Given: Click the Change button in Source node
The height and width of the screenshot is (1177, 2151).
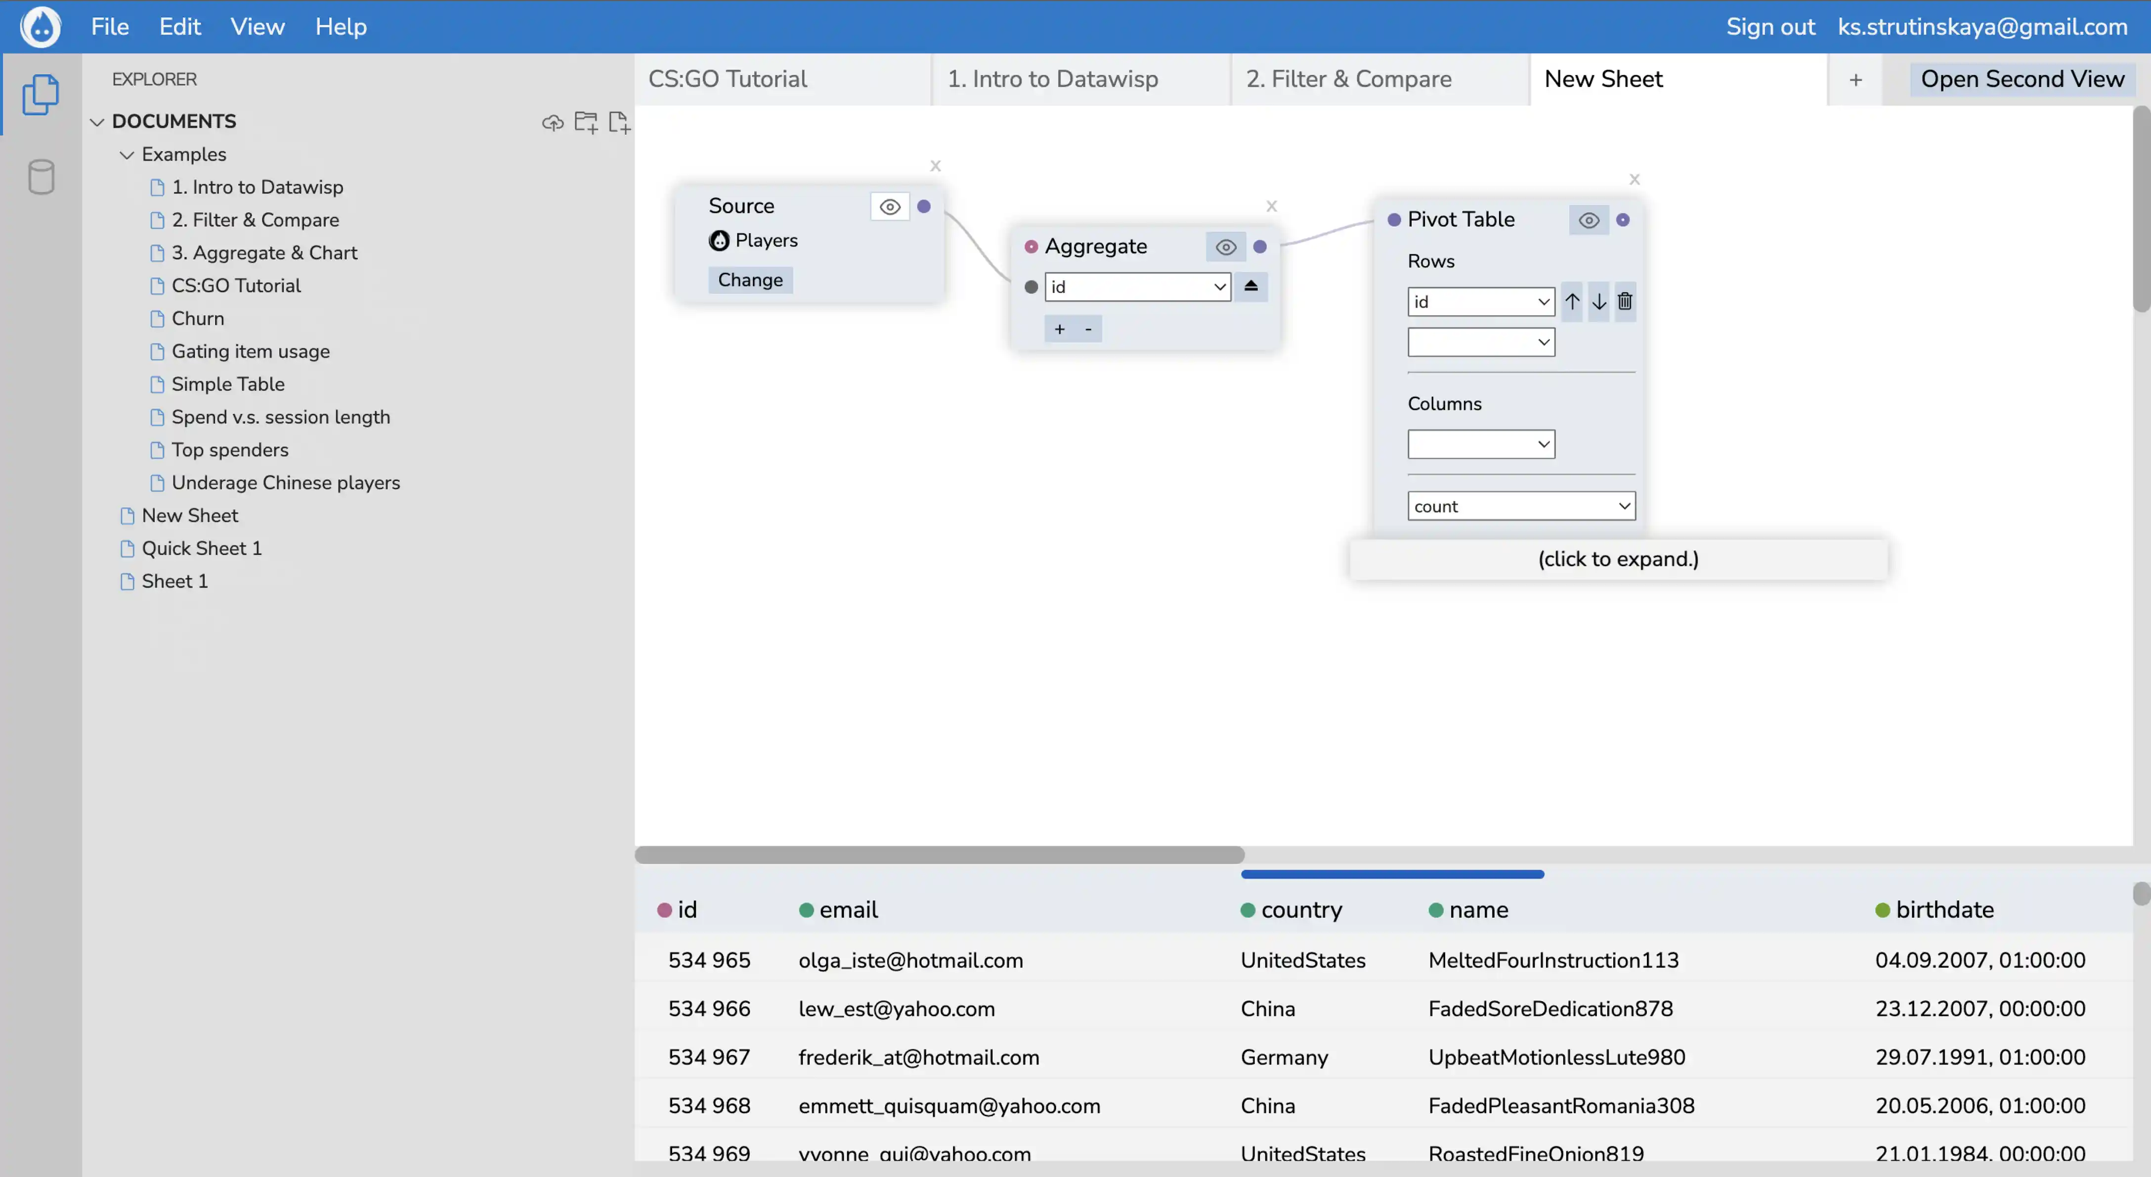Looking at the screenshot, I should coord(750,280).
